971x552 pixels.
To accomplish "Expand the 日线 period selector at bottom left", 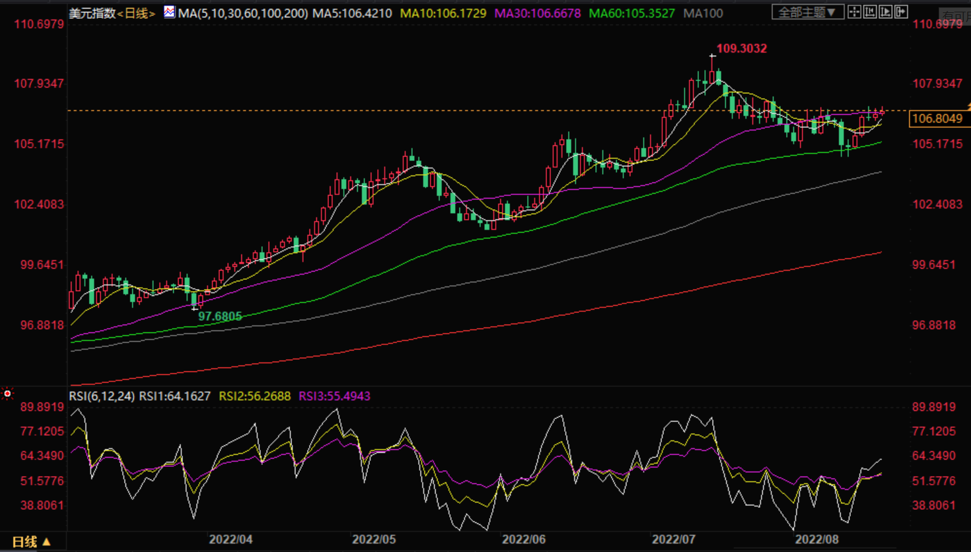I will tap(31, 542).
